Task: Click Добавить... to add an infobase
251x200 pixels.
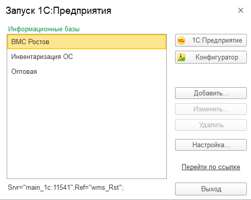Action: pos(211,93)
